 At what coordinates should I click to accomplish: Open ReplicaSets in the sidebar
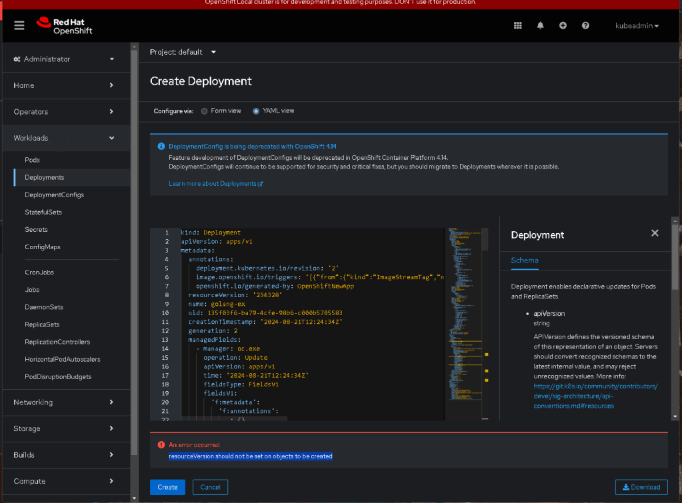tap(42, 324)
